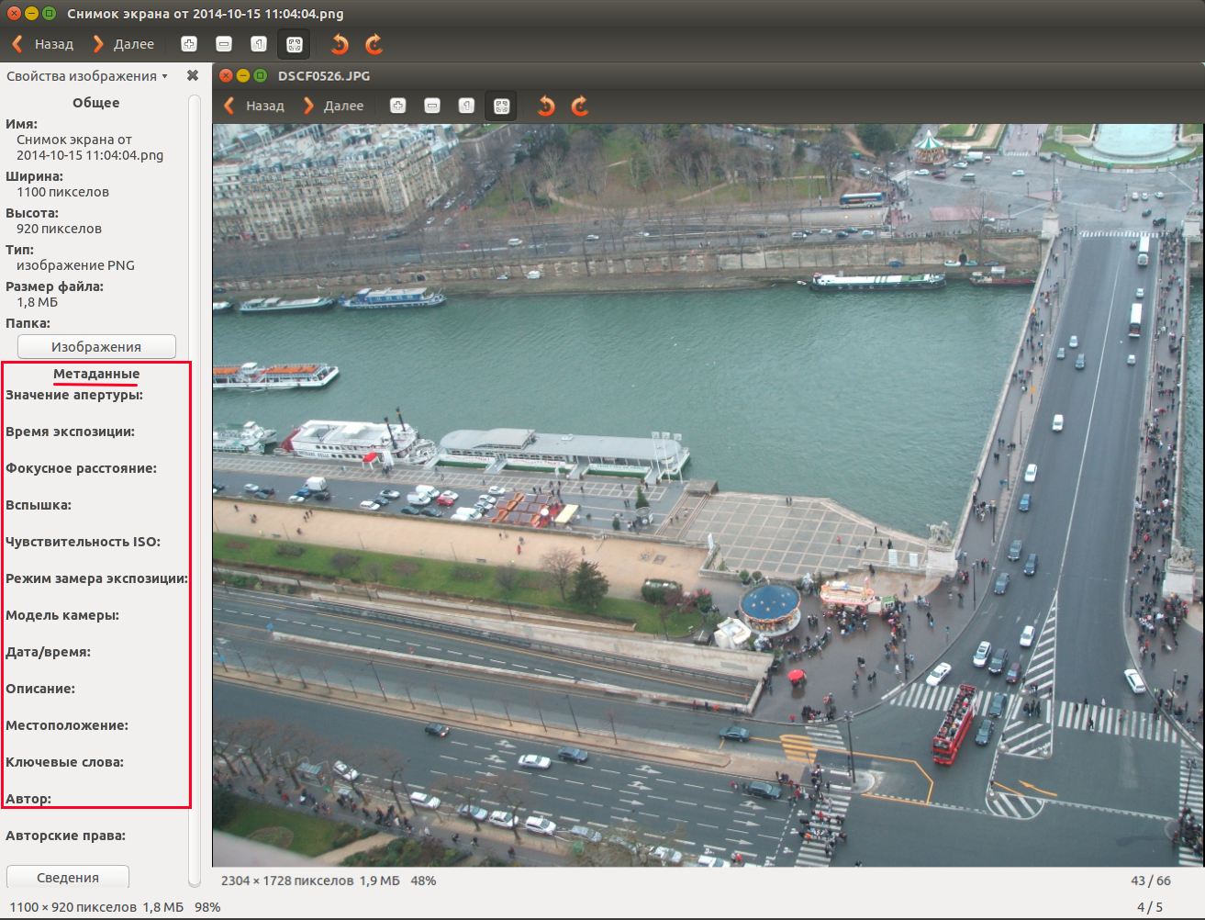Image resolution: width=1205 pixels, height=920 pixels.
Task: Open the Свойства изображения sidebar dropdown
Action: click(87, 76)
